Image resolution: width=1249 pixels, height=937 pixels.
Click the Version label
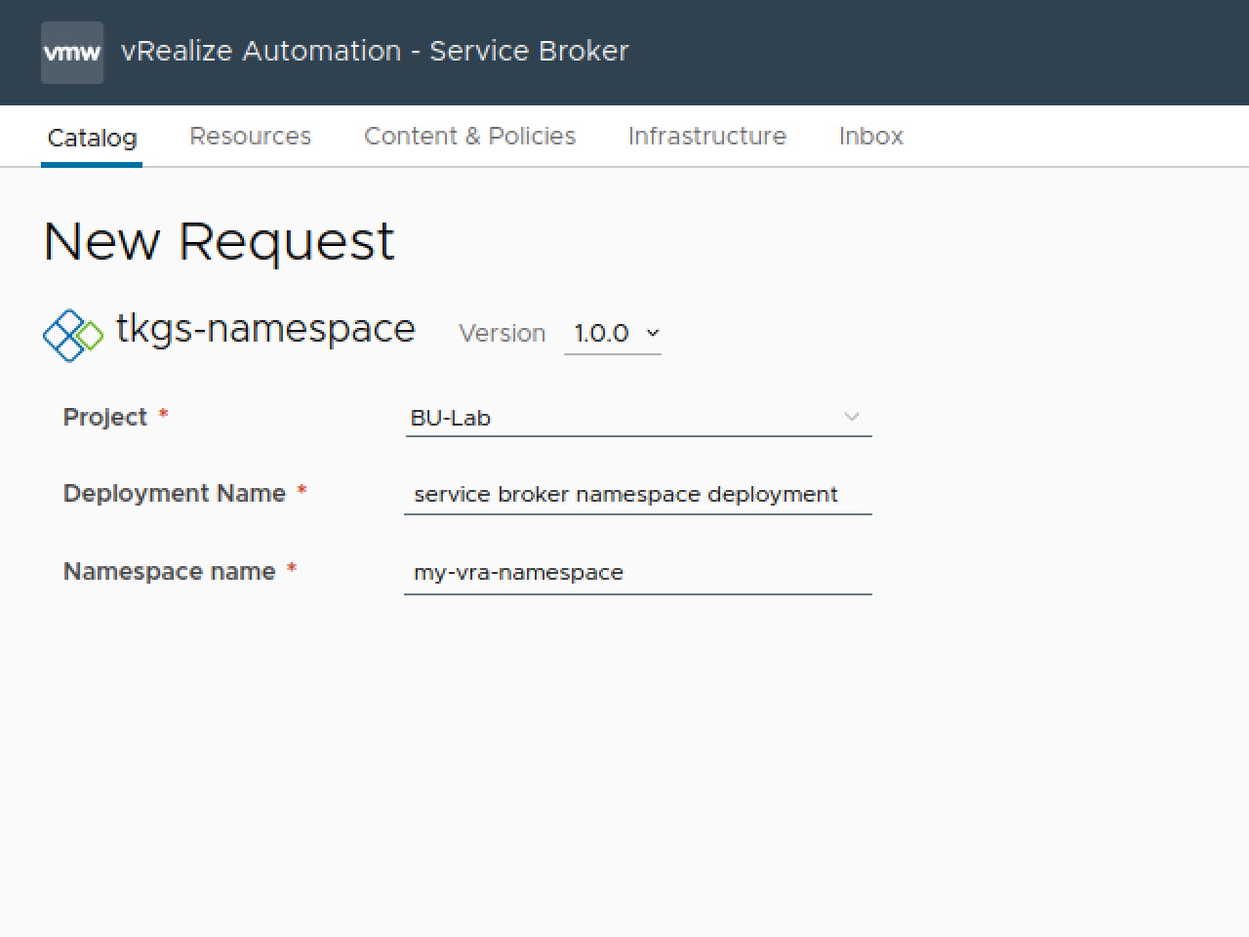tap(502, 333)
